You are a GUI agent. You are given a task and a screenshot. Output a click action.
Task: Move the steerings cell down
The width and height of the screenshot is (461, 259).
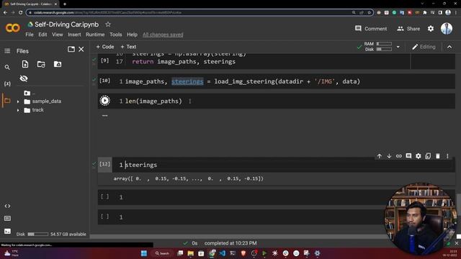pos(389,156)
